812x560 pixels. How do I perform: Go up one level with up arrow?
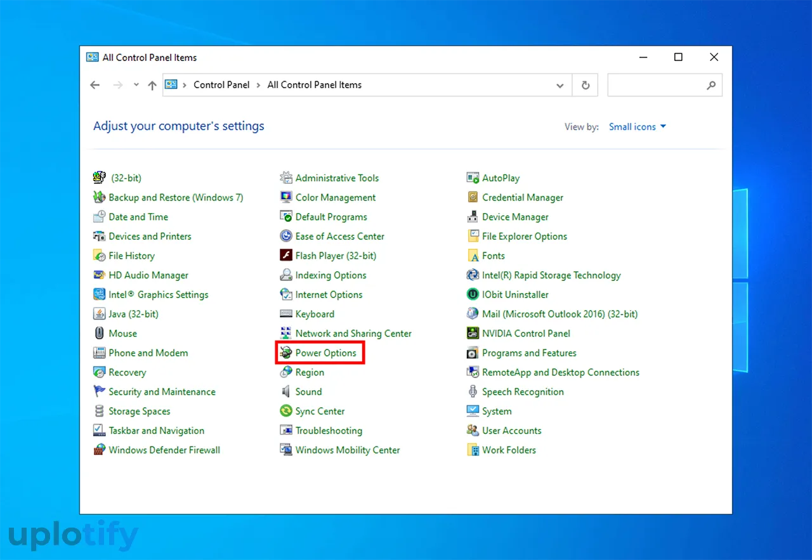pyautogui.click(x=152, y=85)
